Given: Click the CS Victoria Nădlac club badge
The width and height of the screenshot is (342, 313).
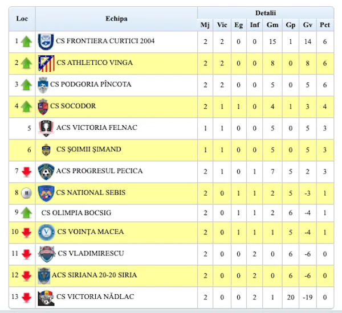Looking at the screenshot, I should 46,297.
